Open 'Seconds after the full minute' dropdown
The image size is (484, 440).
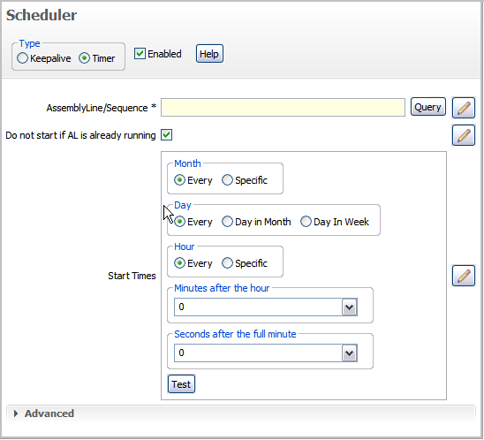click(350, 353)
